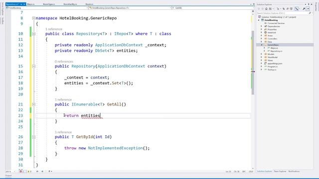Click the search magnifier icon in Solution Explorer
The width and height of the screenshot is (319, 179).
tap(310, 13)
